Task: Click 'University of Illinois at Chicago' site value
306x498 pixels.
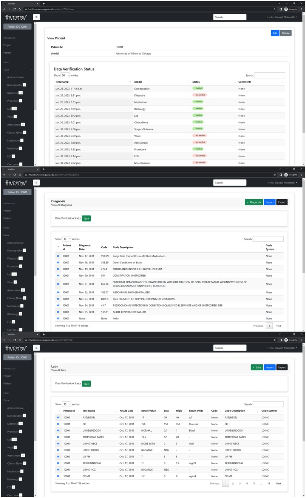Action: [134, 54]
